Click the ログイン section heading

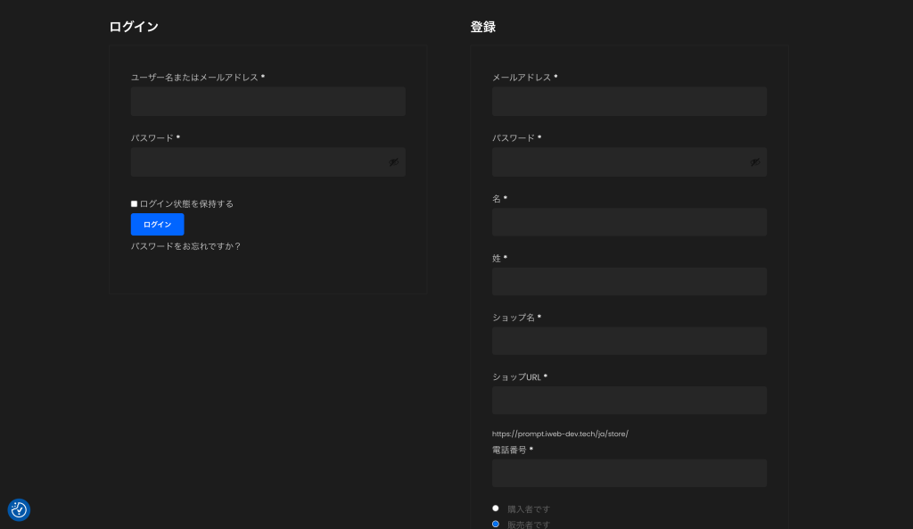tap(134, 27)
